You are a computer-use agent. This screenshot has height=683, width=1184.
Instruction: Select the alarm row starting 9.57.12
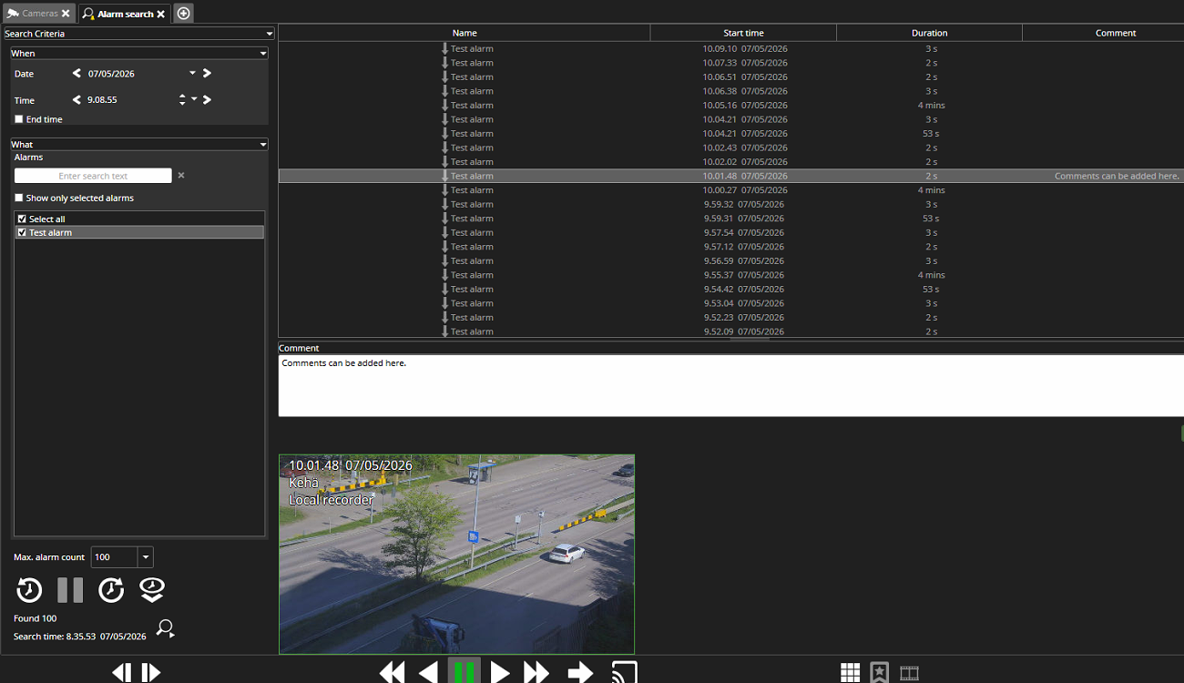(x=730, y=246)
